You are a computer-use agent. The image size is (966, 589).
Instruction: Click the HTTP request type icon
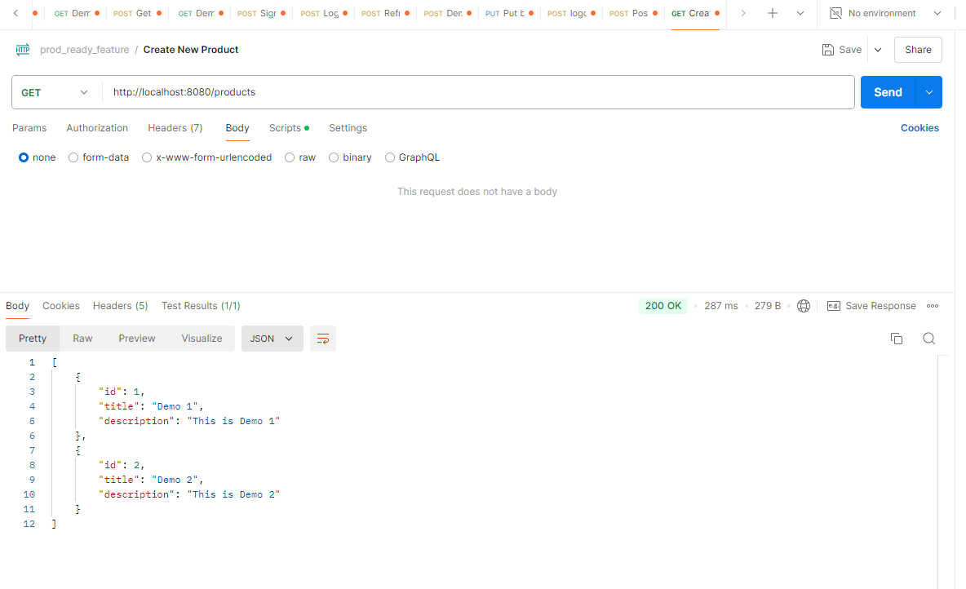pyautogui.click(x=23, y=50)
